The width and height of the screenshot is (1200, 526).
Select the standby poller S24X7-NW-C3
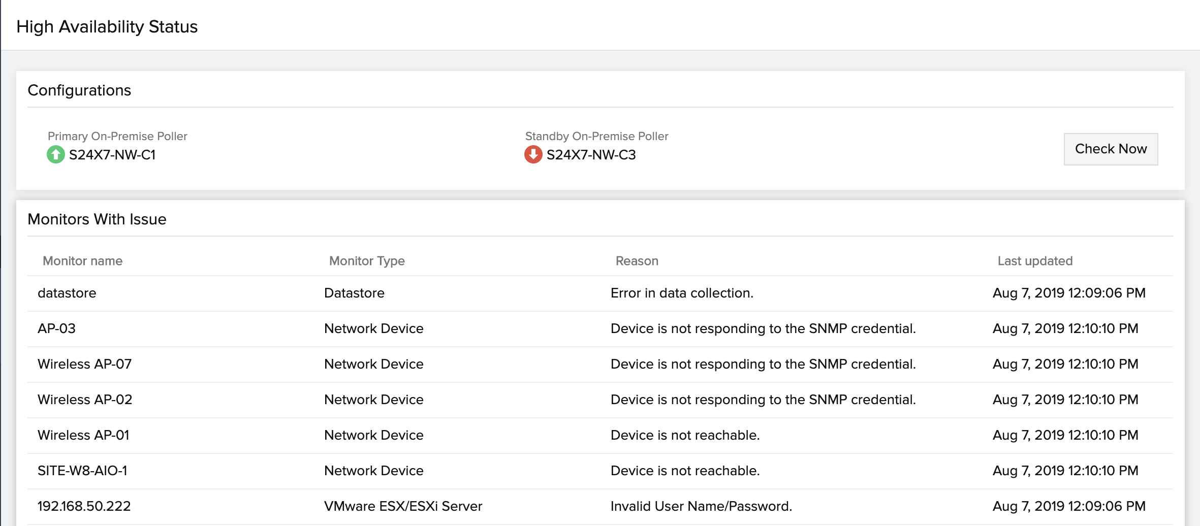click(590, 155)
